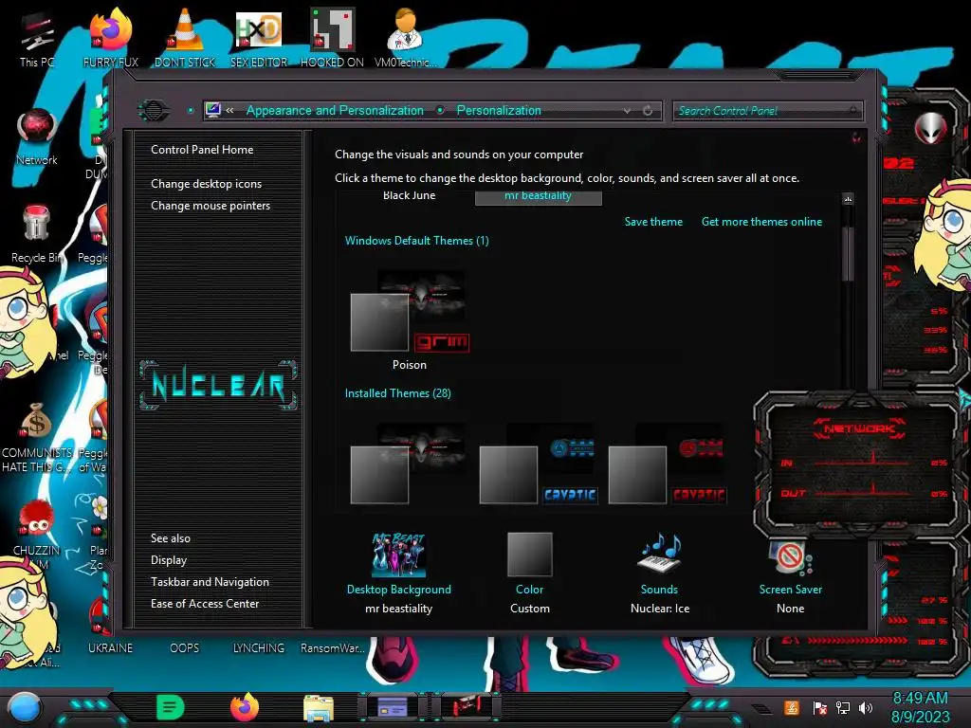Select the Black June theme
Screen dimensions: 971x728
click(410, 195)
